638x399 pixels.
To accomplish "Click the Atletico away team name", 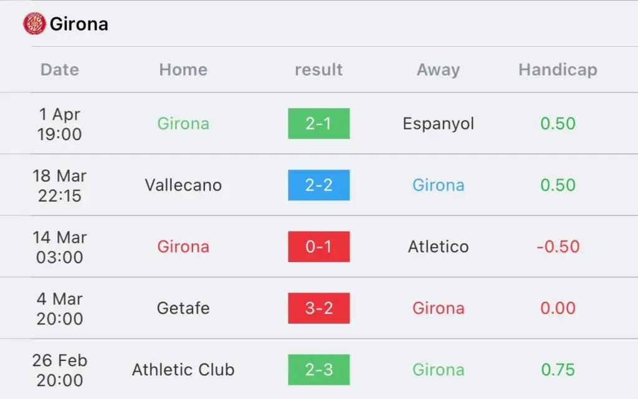I will 438,246.
